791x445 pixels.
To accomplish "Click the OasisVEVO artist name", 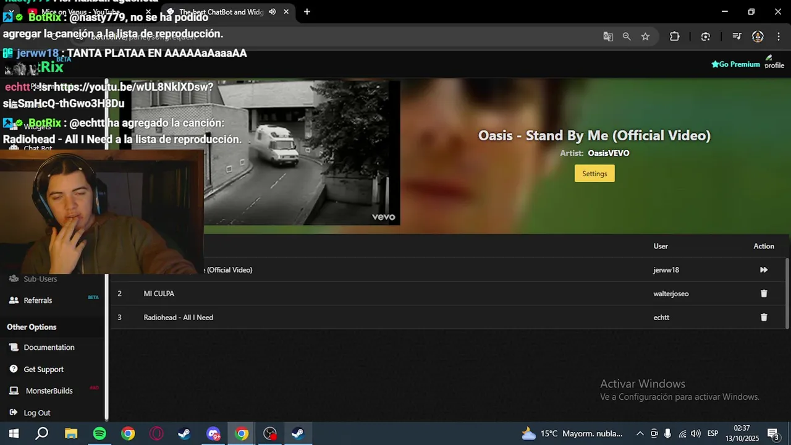I will coord(609,153).
